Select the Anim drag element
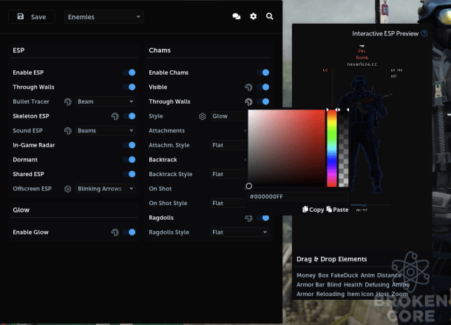451x325 pixels. pos(367,275)
